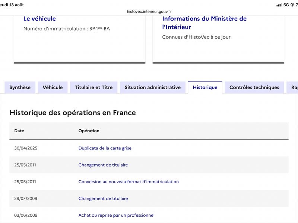This screenshot has height=223, width=298.
Task: Click the Duplicata de la carte grise link
Action: tap(105, 148)
